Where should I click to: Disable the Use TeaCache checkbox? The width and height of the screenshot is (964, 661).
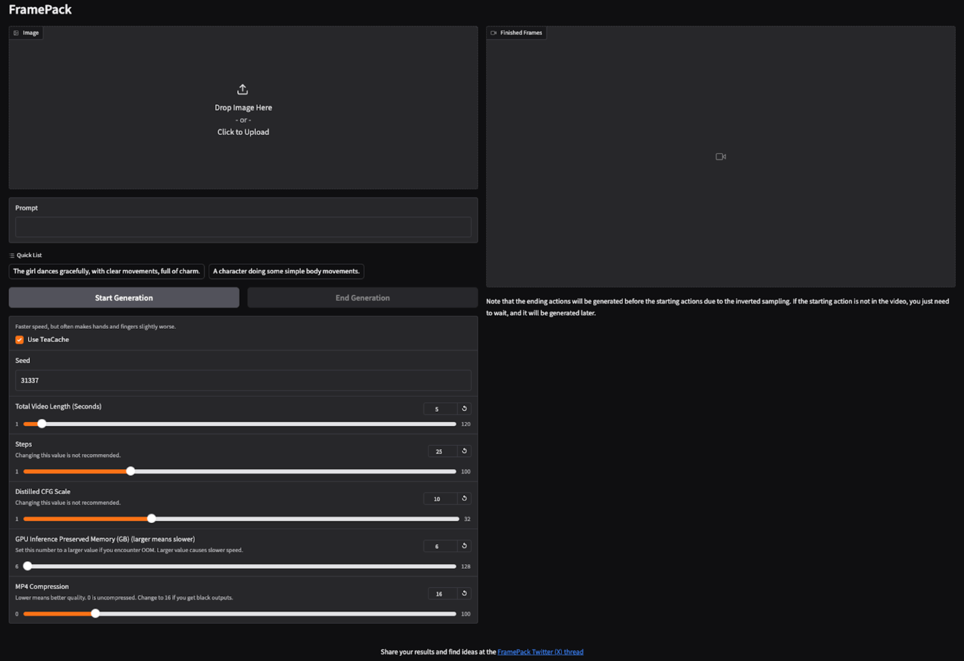tap(20, 340)
